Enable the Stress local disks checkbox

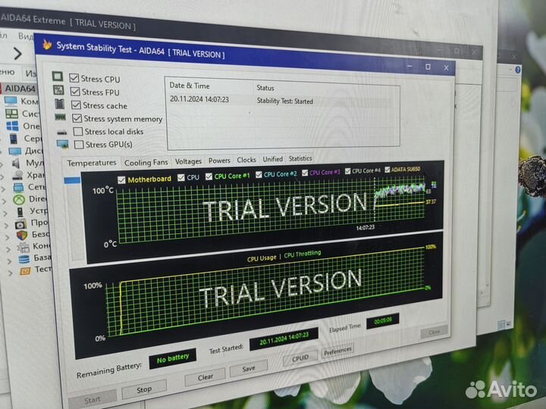click(x=78, y=132)
